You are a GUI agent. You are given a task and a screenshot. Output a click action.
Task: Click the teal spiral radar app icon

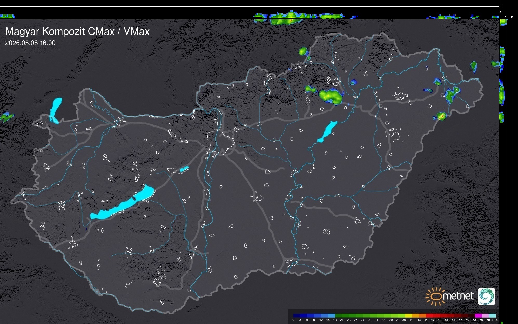(487, 296)
